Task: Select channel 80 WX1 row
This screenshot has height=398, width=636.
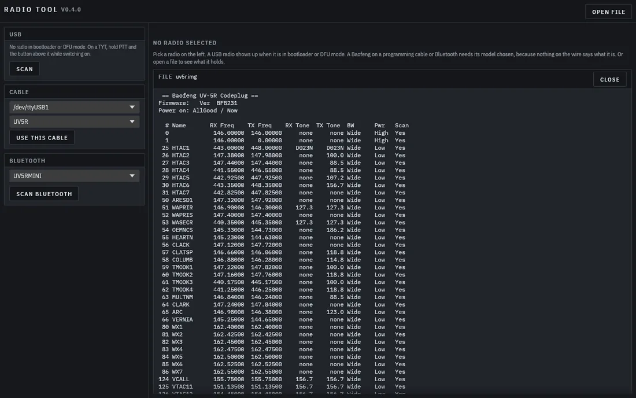Action: tap(283, 327)
